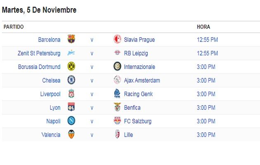Click the Chelsea badge icon
This screenshot has height=165, width=260.
tap(71, 80)
